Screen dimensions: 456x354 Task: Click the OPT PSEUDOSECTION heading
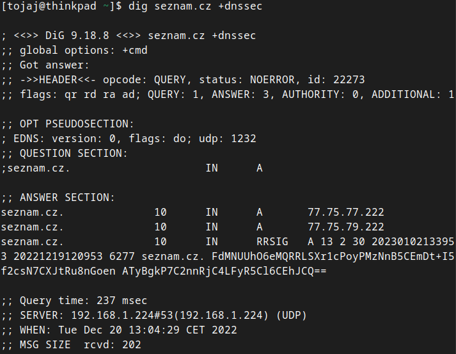(77, 124)
